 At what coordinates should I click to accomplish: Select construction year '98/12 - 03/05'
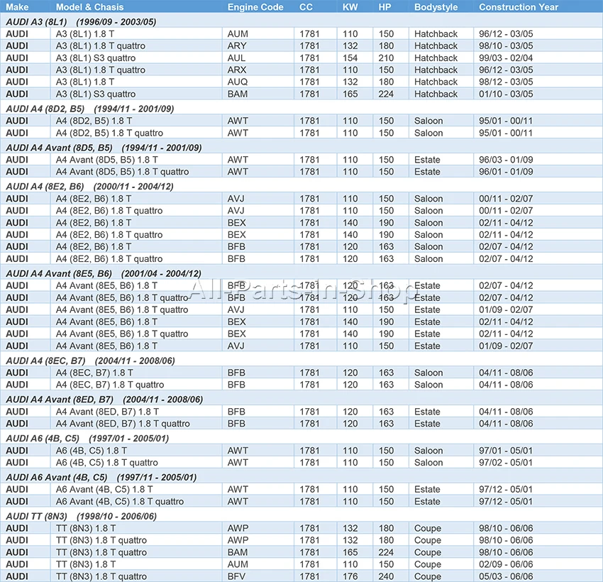point(506,82)
